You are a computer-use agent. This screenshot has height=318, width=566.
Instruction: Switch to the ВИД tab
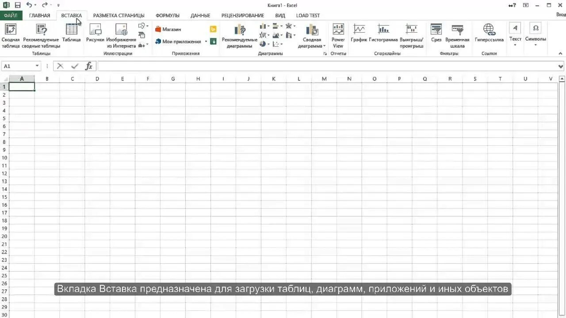280,15
